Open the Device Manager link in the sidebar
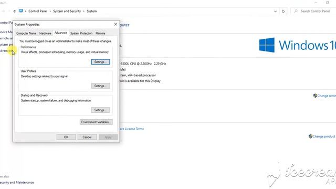This screenshot has height=189, width=336. (x=6, y=32)
